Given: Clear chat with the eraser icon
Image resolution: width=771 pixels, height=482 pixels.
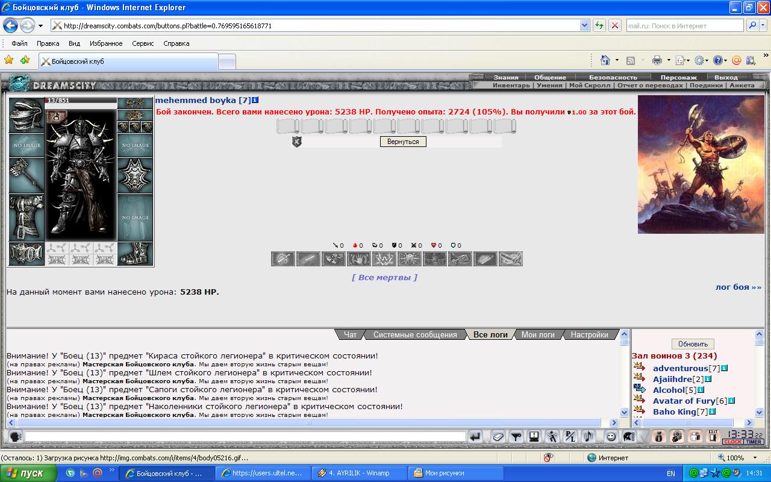Looking at the screenshot, I should (498, 437).
